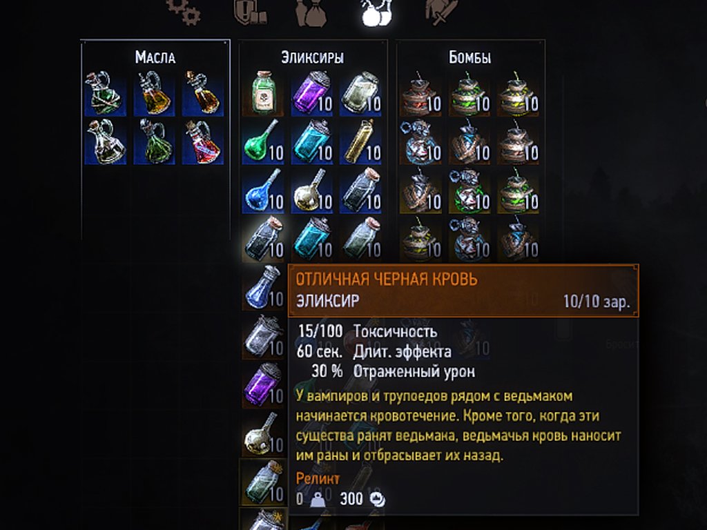Select first green oil flask in Масла
The image size is (707, 530).
tap(106, 93)
